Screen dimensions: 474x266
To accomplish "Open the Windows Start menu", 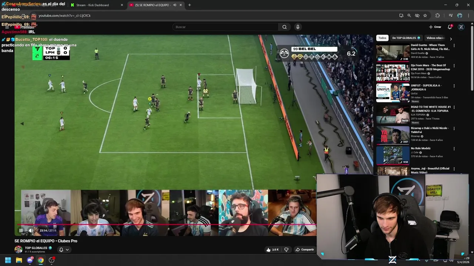I will (x=8, y=260).
